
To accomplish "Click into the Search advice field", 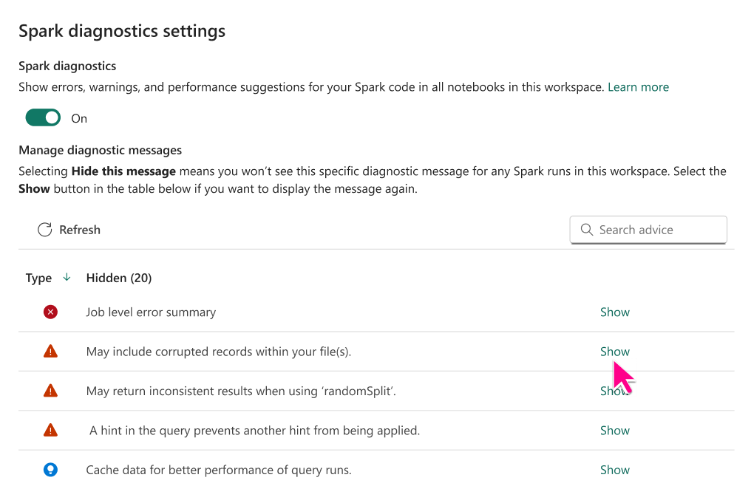I will coord(648,230).
